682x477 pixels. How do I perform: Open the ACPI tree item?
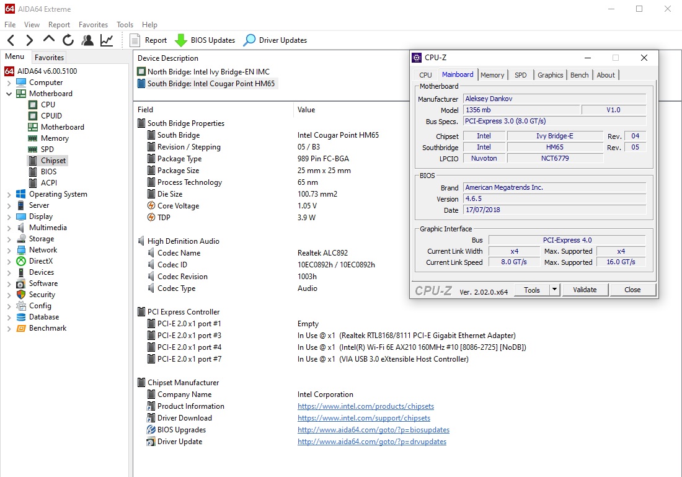coord(49,183)
